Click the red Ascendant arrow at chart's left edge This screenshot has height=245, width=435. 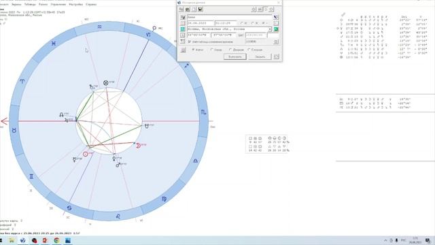click(x=5, y=121)
